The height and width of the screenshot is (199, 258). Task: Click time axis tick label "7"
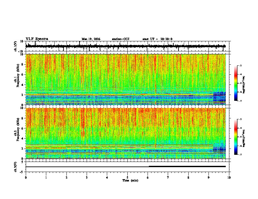(168, 178)
